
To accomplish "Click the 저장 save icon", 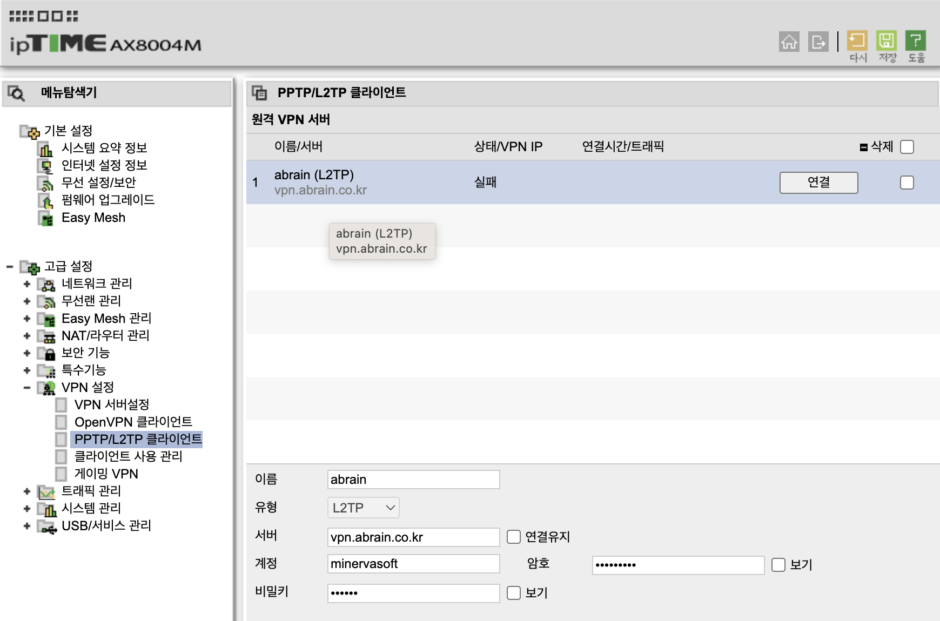I will 887,40.
